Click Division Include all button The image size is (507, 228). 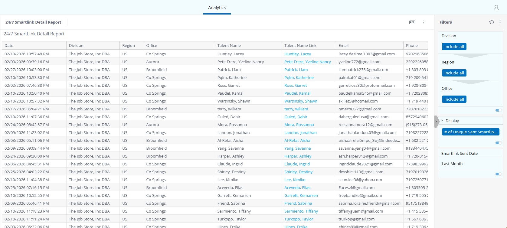pyautogui.click(x=454, y=47)
